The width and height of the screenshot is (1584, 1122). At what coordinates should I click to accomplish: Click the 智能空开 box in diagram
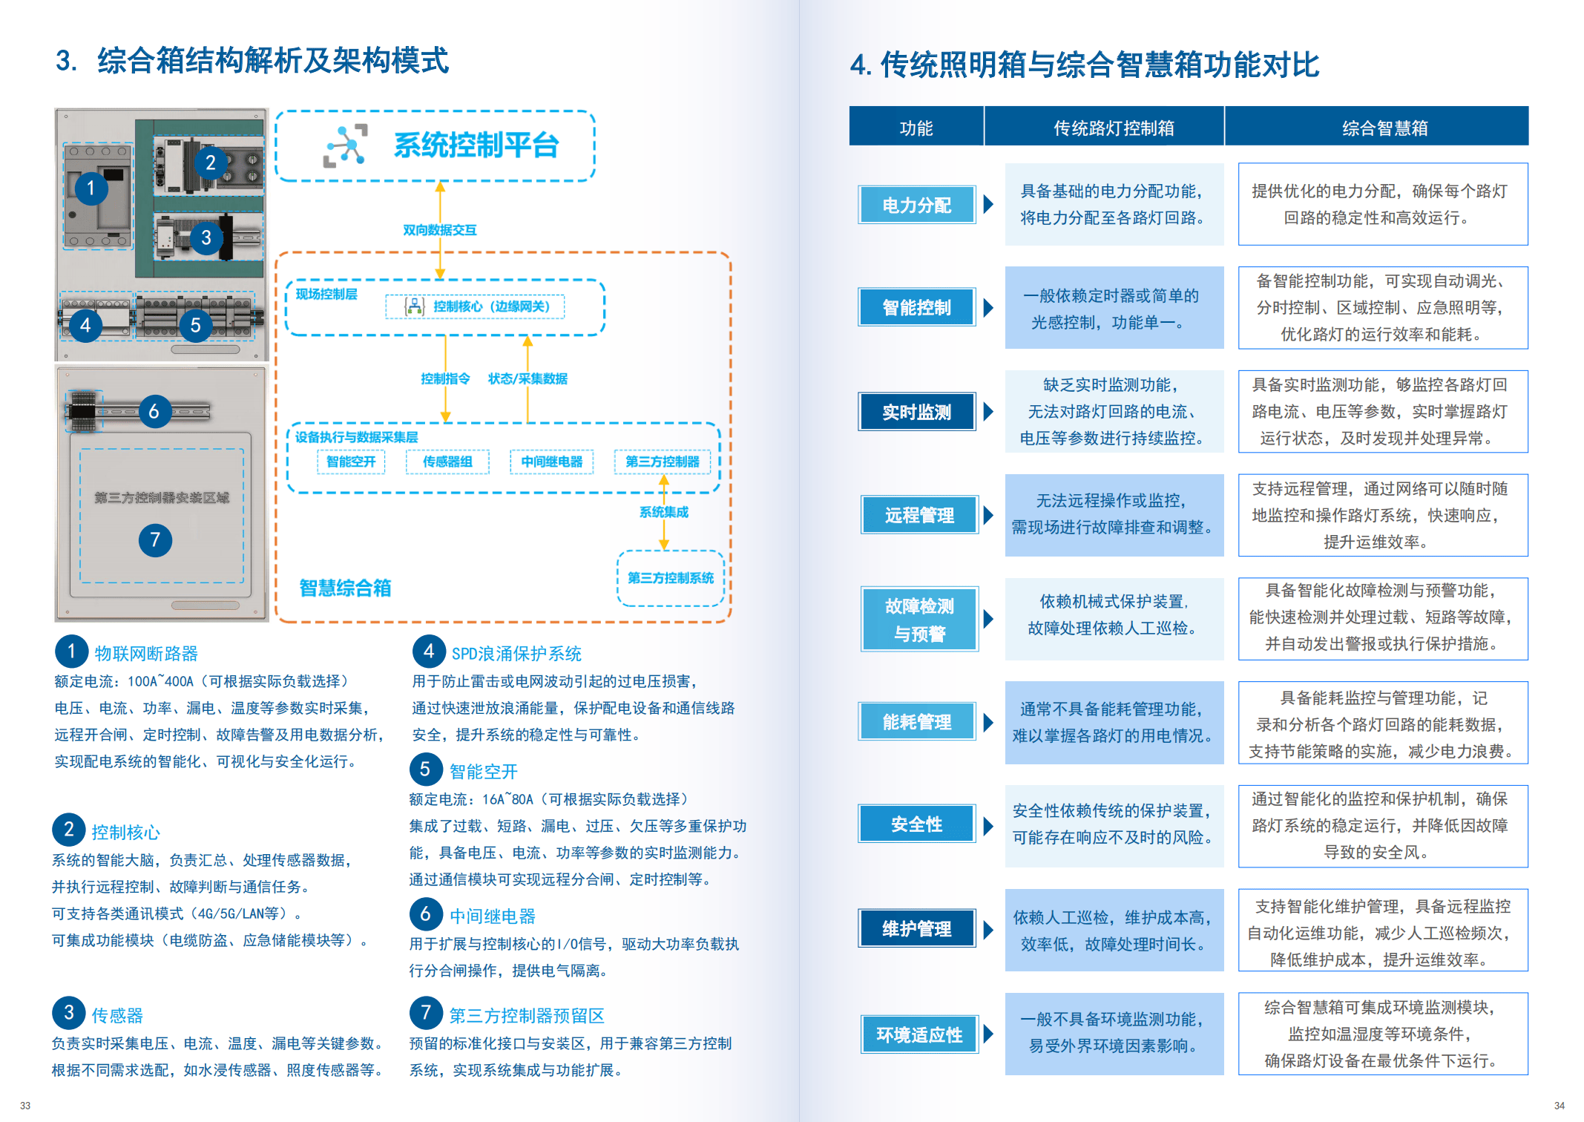(x=351, y=462)
